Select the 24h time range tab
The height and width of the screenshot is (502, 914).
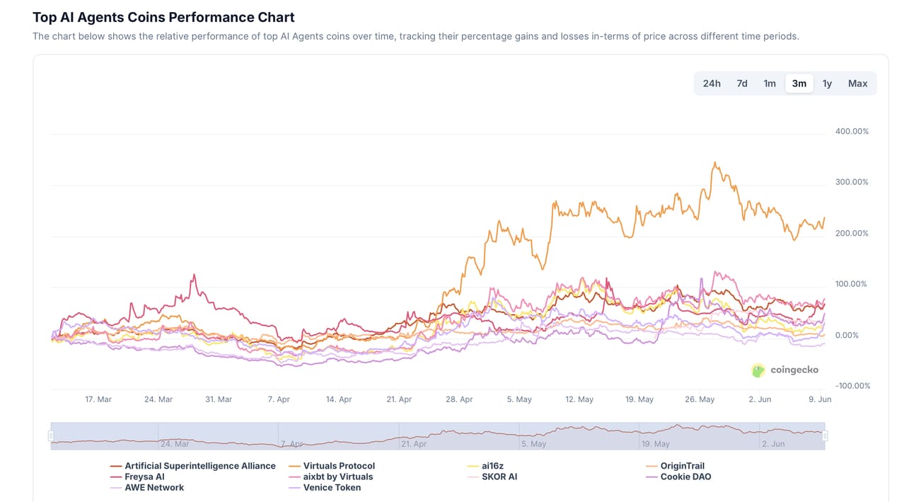point(712,84)
